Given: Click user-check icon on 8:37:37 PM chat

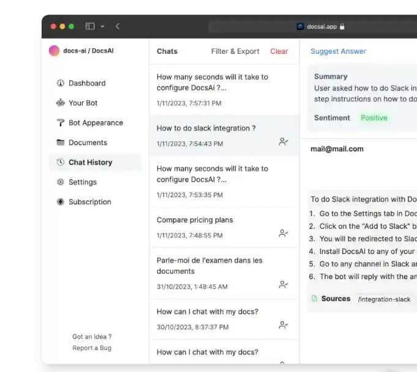Looking at the screenshot, I should coord(284,325).
